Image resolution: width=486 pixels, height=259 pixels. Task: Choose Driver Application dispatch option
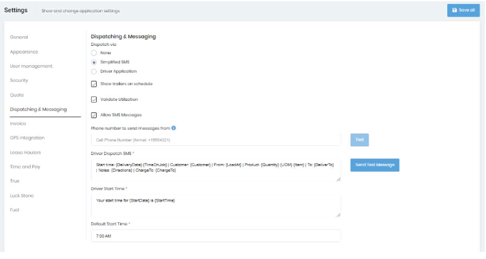coord(94,71)
